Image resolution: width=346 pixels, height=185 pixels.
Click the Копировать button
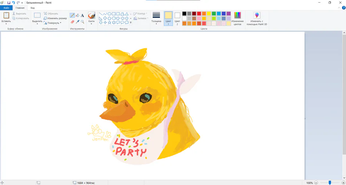[20, 18]
